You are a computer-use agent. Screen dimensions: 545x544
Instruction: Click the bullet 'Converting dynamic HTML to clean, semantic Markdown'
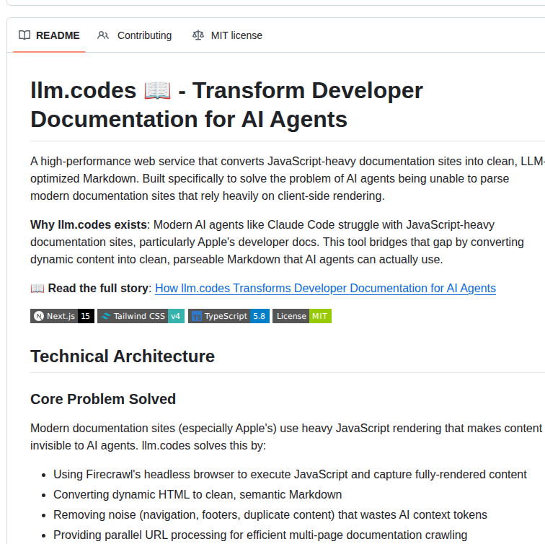pyautogui.click(x=198, y=495)
